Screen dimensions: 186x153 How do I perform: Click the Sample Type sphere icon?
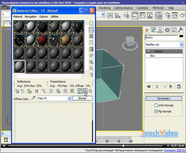coord(91,23)
